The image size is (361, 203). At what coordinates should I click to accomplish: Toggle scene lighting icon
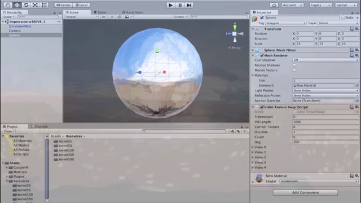tap(112, 17)
